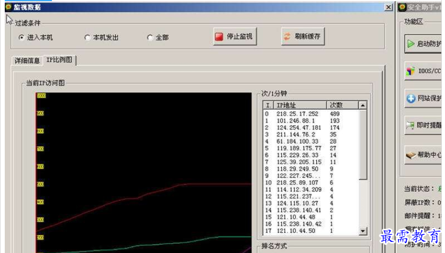Screen dimensions: 445x253
Task: Select row 121.10.44.50
Action: click(311, 231)
